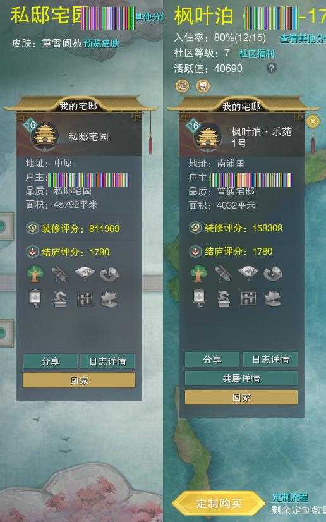Click the 定 round badge icon
The height and width of the screenshot is (522, 326).
182,85
